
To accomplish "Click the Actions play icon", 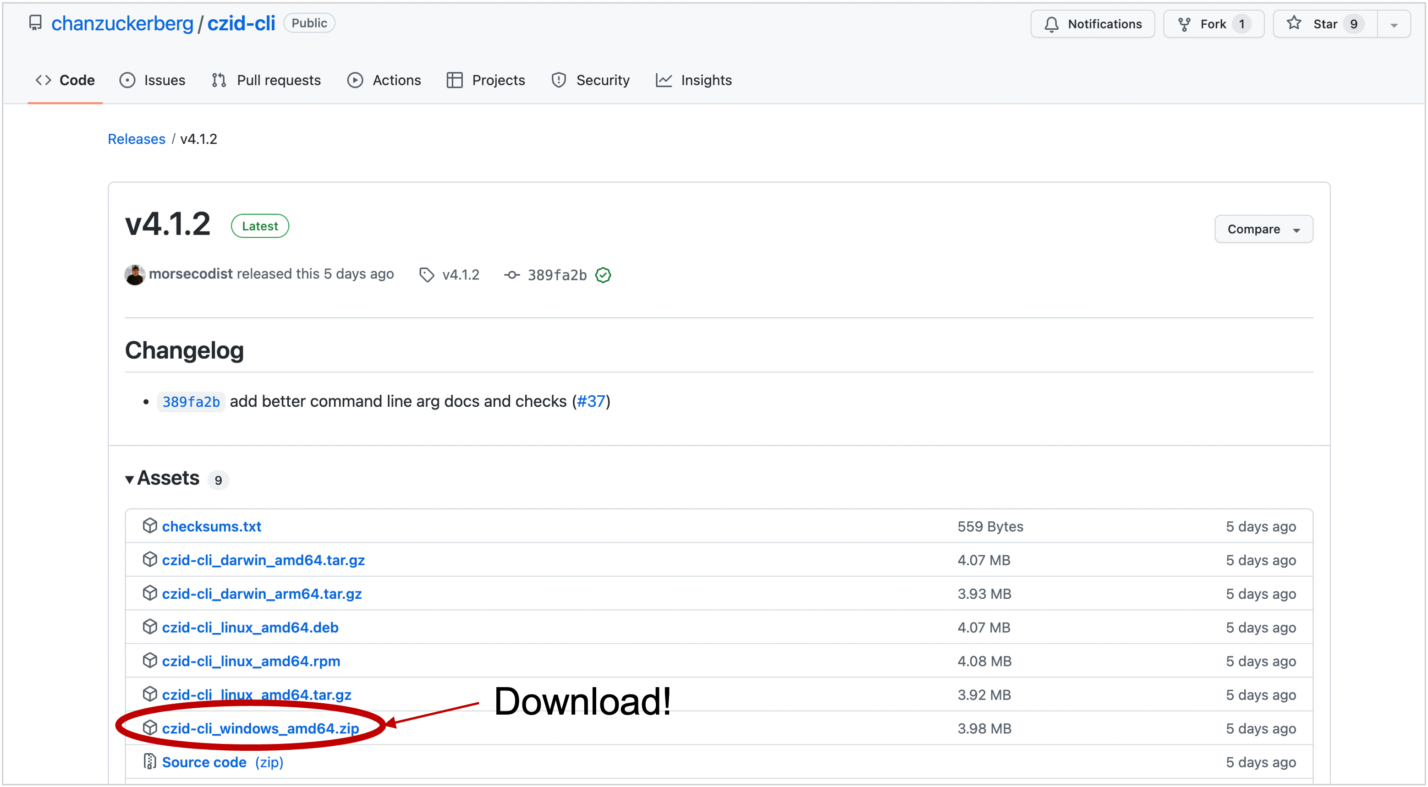I will point(355,80).
